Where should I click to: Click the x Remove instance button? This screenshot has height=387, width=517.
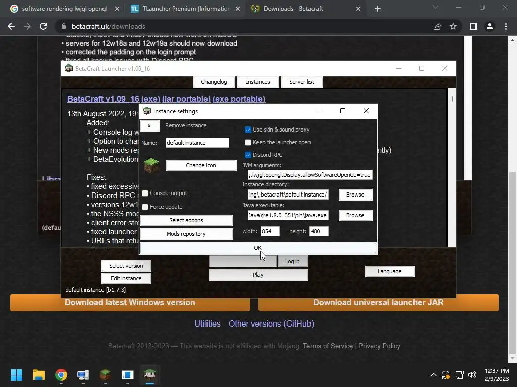point(149,125)
